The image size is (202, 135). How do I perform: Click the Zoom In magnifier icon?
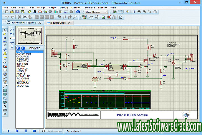(139, 12)
